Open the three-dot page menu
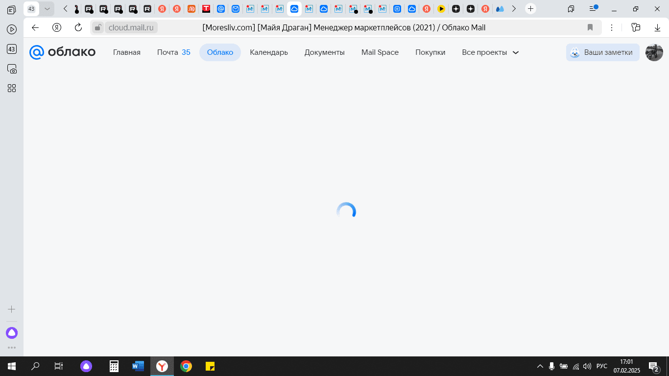Screen dimensions: 669x376 click(612, 27)
